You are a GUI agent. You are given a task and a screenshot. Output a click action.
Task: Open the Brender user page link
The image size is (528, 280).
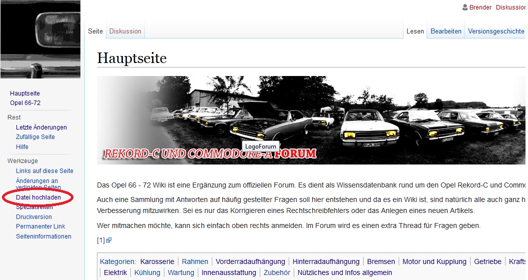click(481, 7)
